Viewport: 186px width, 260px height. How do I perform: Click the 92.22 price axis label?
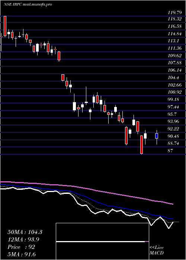point(173,129)
